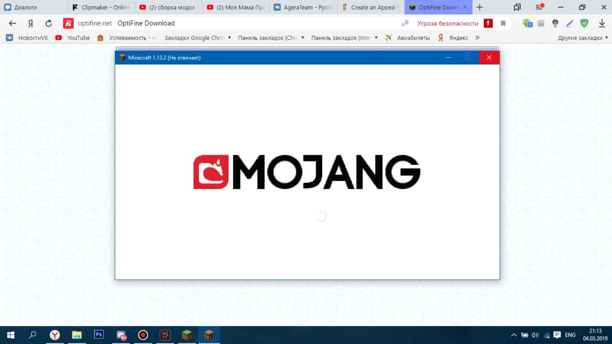
Task: Open Yandex Browser from the taskbar
Action: point(55,335)
